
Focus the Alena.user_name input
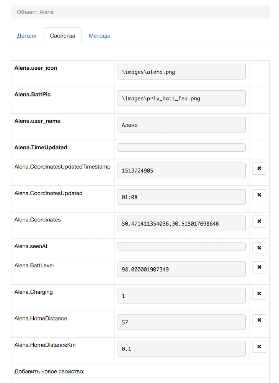point(181,125)
